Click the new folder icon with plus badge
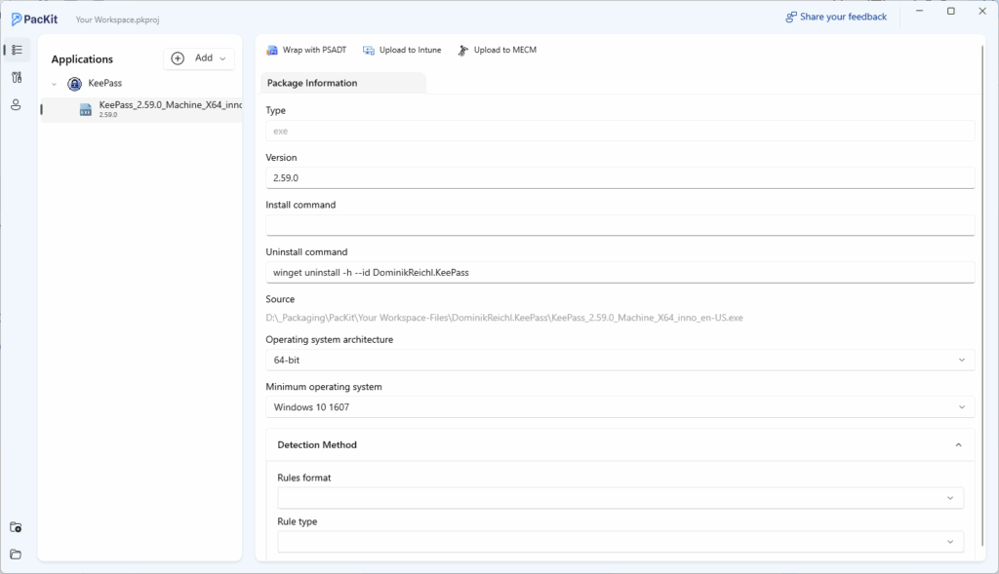 point(16,527)
